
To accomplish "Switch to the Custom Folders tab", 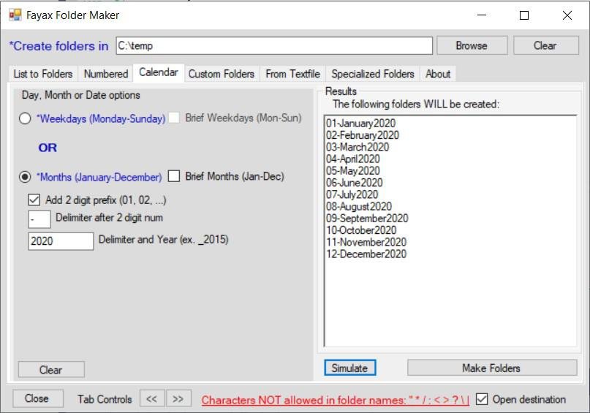I will click(x=222, y=74).
